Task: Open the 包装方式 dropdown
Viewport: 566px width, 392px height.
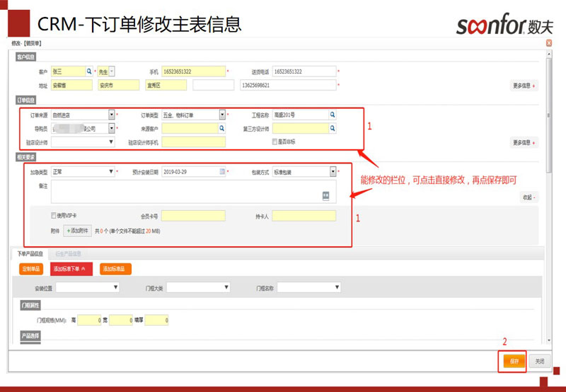Action: coord(333,172)
